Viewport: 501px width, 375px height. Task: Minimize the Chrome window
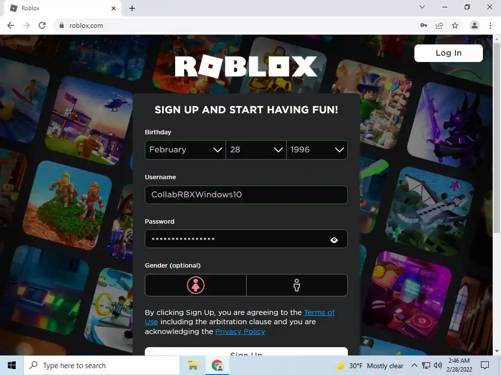(x=444, y=7)
